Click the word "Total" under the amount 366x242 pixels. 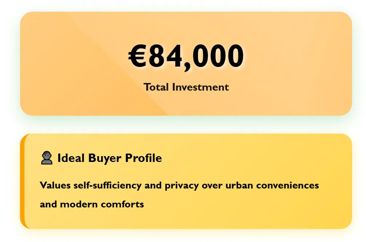(x=156, y=87)
